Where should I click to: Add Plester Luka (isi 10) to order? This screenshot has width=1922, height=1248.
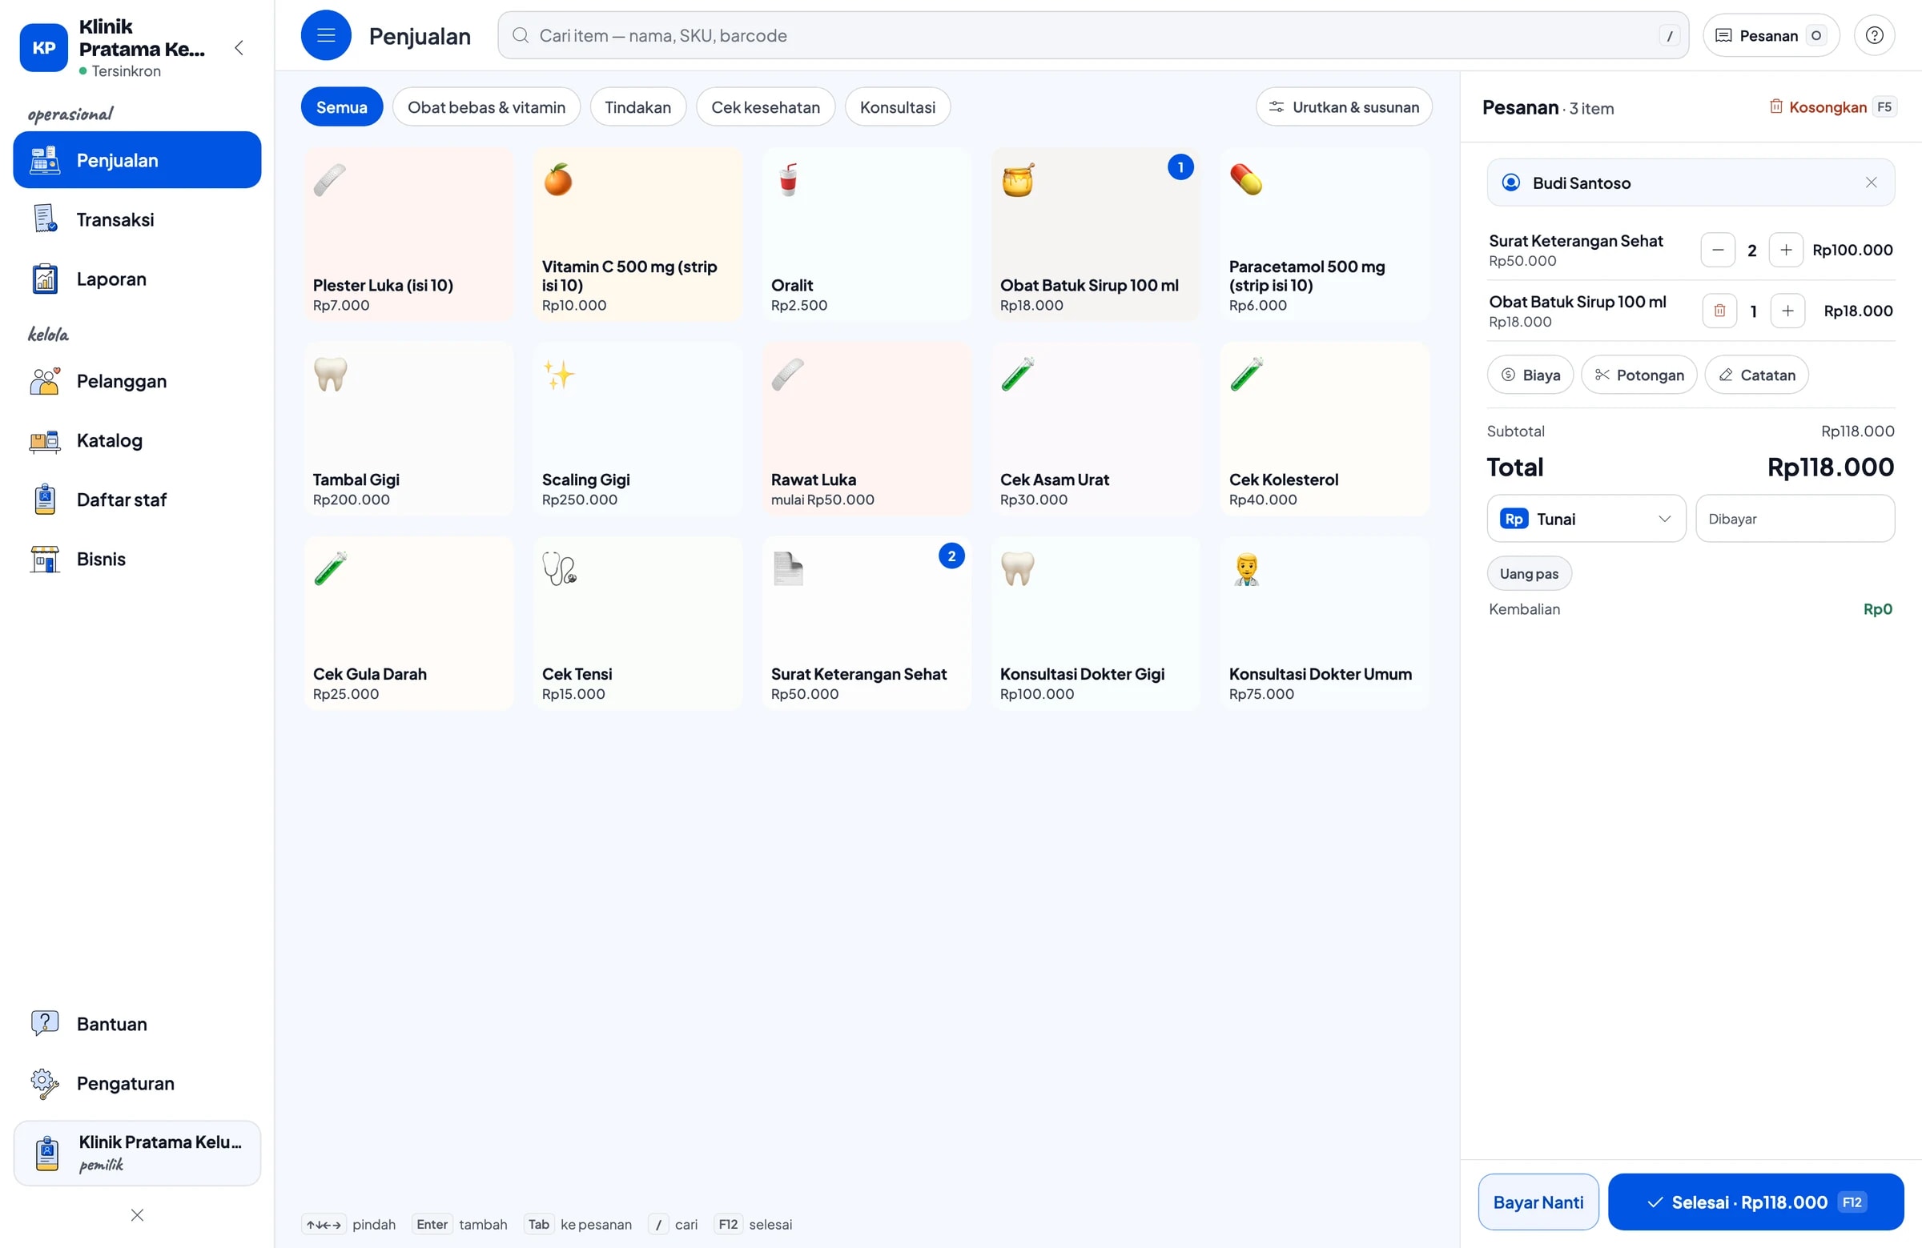408,234
